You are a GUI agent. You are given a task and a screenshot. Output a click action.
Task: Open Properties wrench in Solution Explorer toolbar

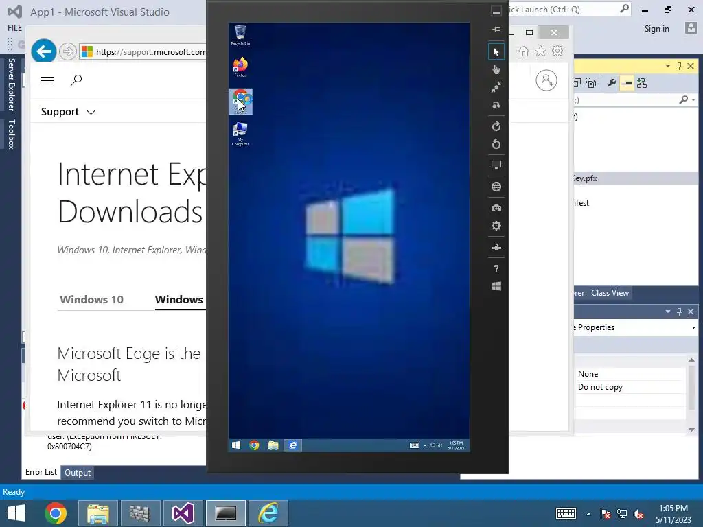pyautogui.click(x=612, y=83)
